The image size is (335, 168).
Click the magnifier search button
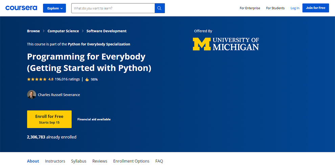(160, 8)
